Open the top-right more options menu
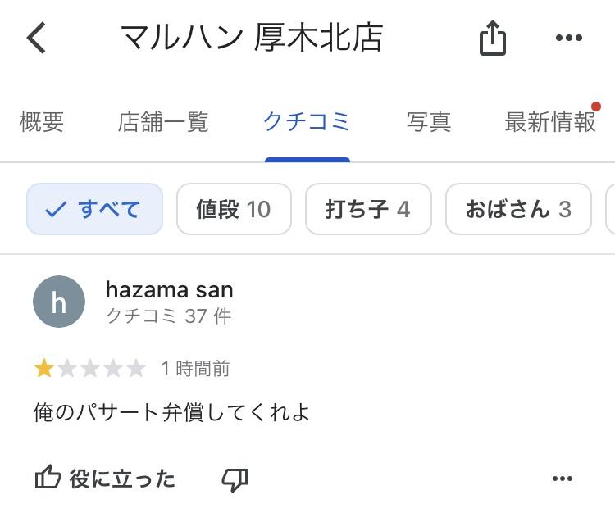Image resolution: width=615 pixels, height=513 pixels. [568, 38]
